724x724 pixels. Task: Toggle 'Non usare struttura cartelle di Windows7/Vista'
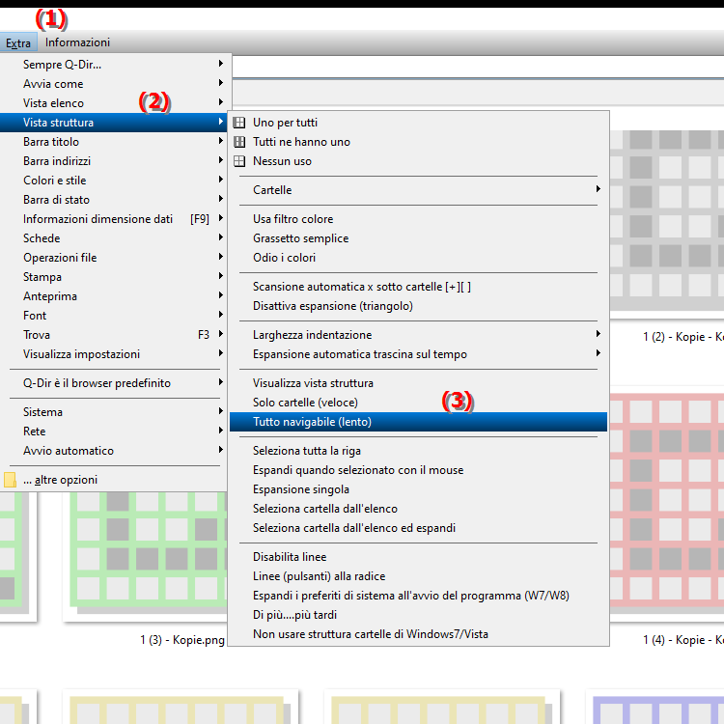tap(418, 634)
